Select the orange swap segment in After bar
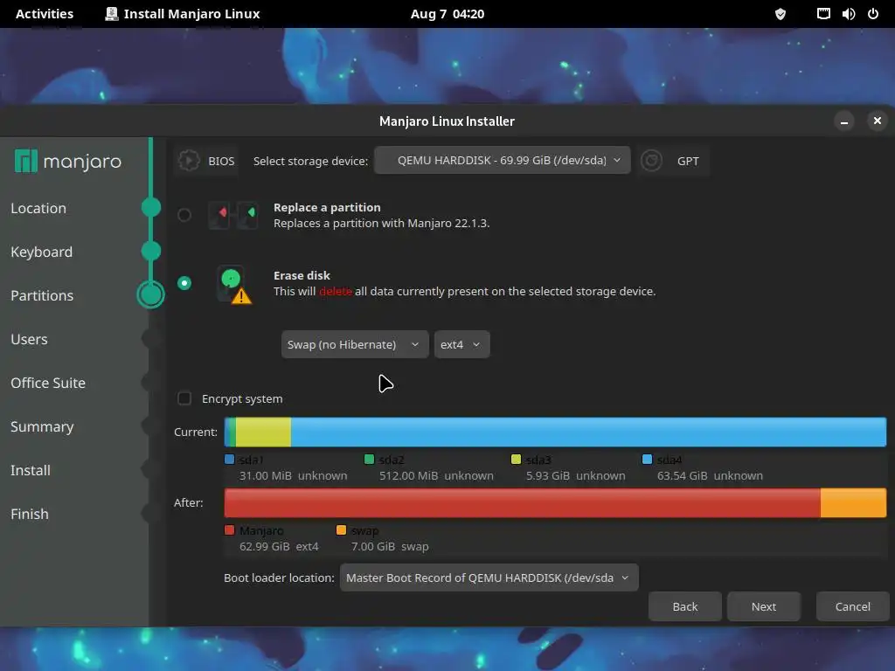Screen dimensions: 895x671 point(853,502)
